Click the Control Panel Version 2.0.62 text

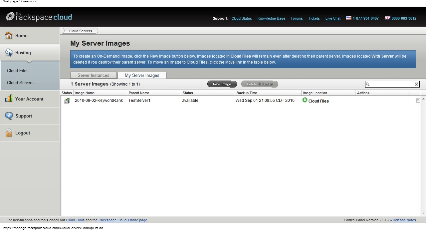pos(366,220)
